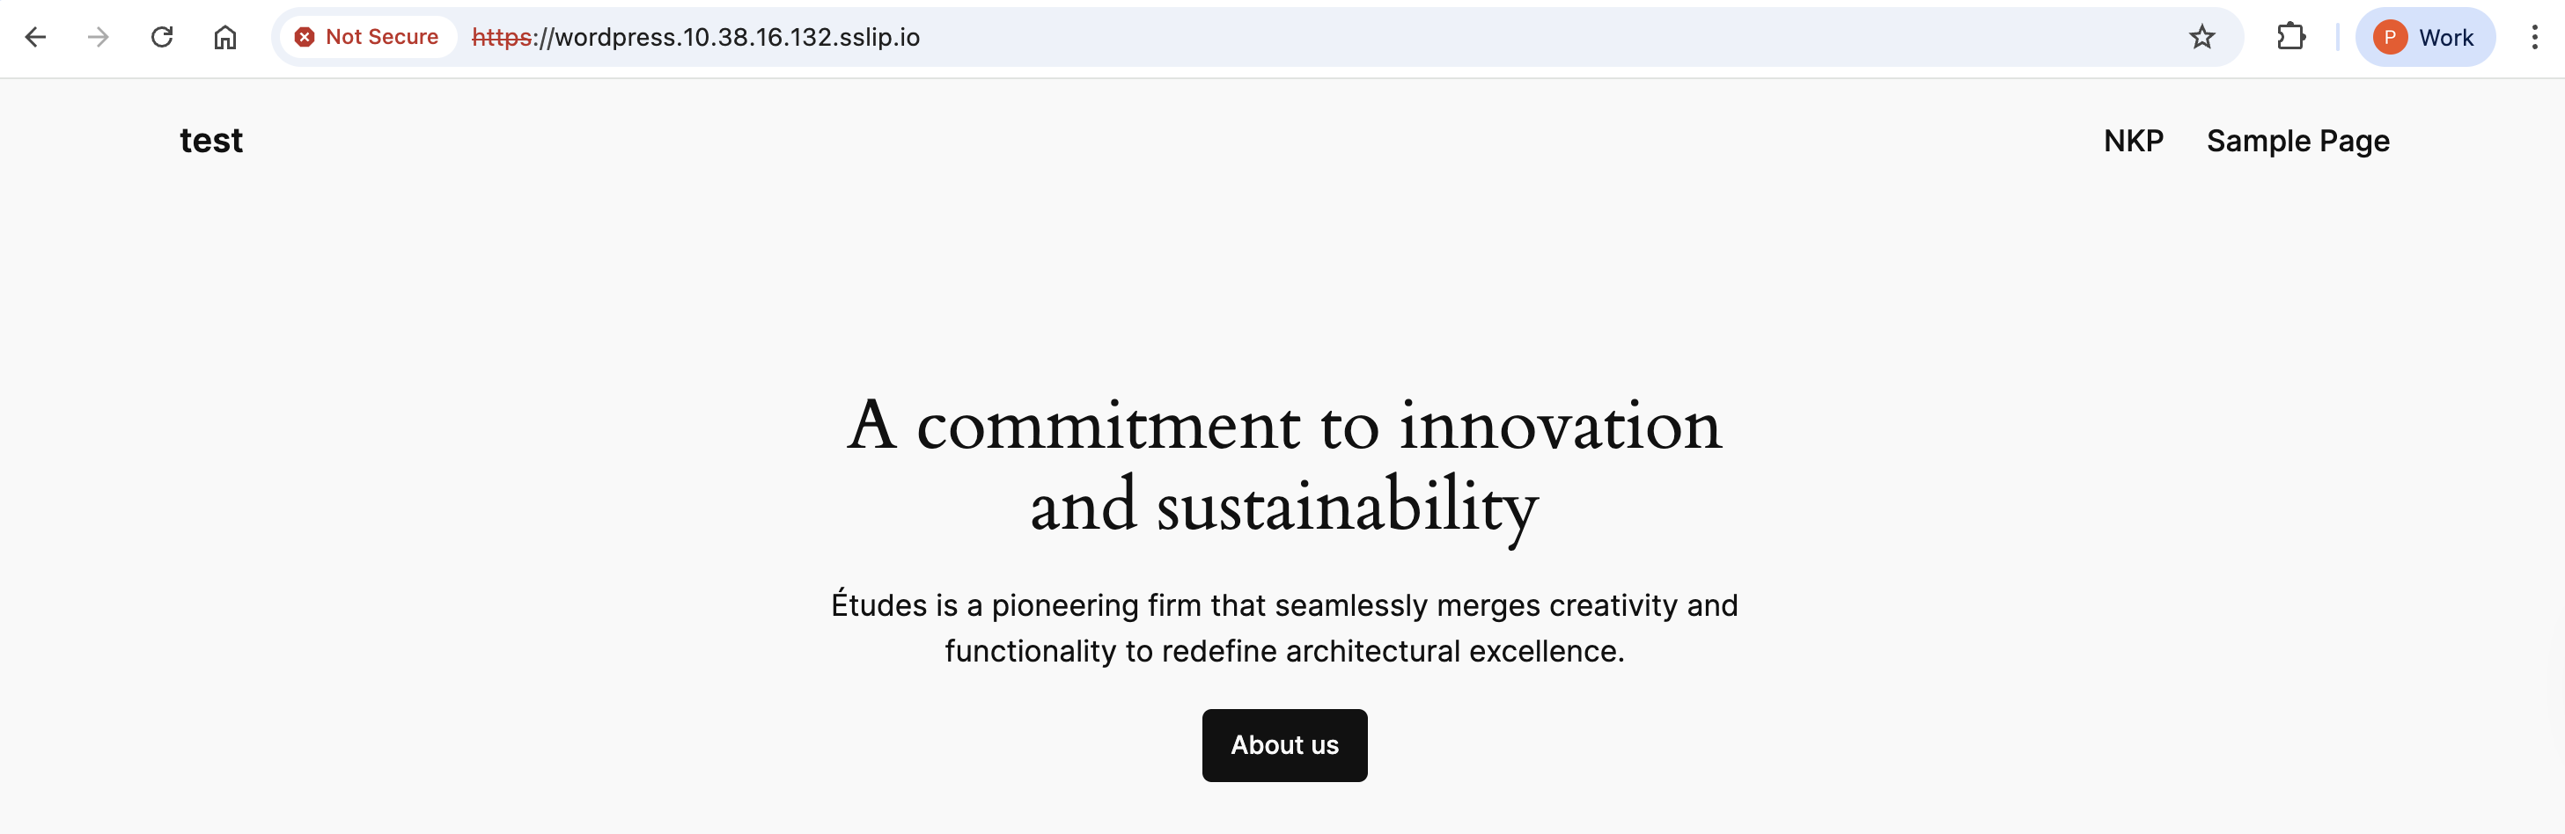This screenshot has height=834, width=2565.
Task: Click the word "innovation" in the heading
Action: point(1559,426)
